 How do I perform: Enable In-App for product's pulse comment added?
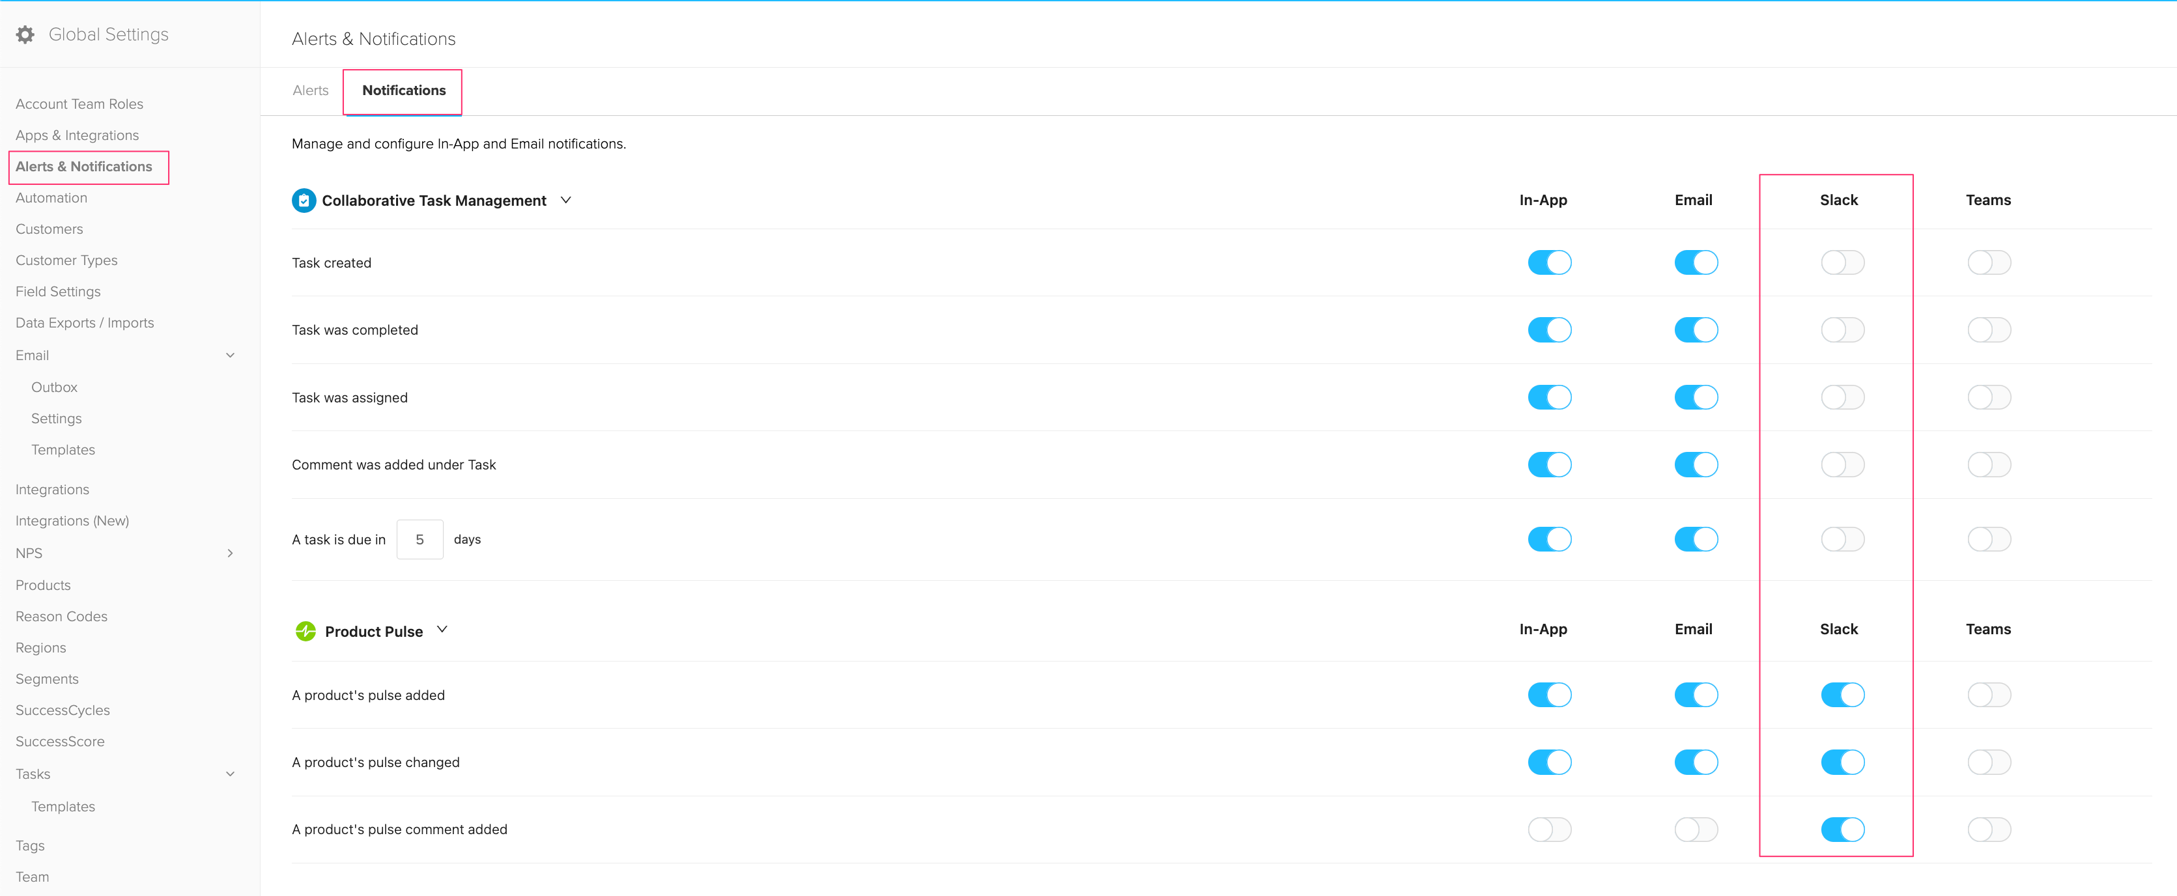pyautogui.click(x=1549, y=830)
